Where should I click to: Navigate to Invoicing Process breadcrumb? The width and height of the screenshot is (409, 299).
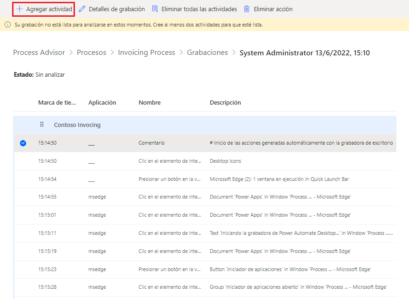pyautogui.click(x=147, y=53)
